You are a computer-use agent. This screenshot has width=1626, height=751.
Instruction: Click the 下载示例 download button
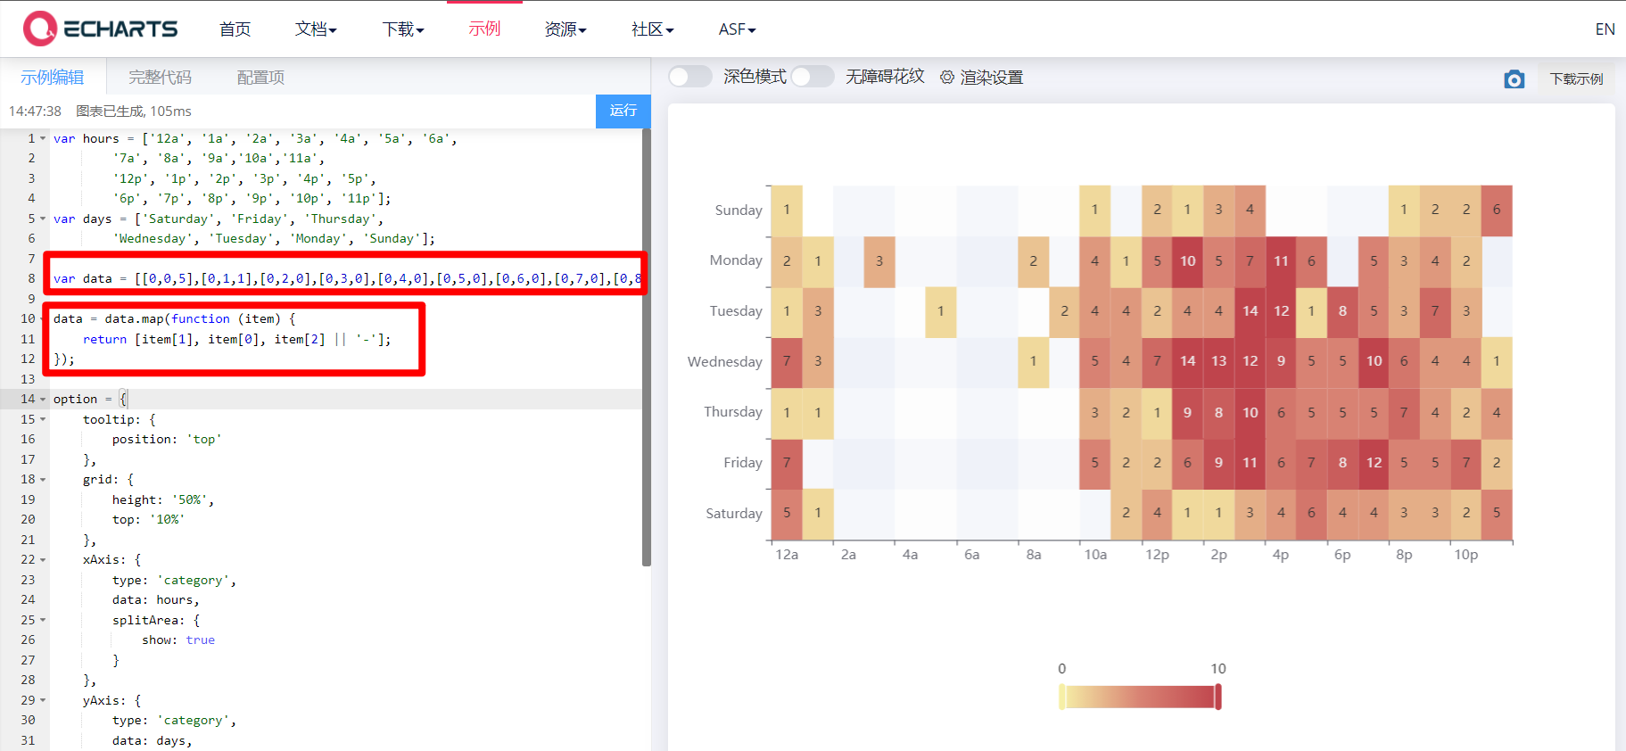pyautogui.click(x=1576, y=78)
